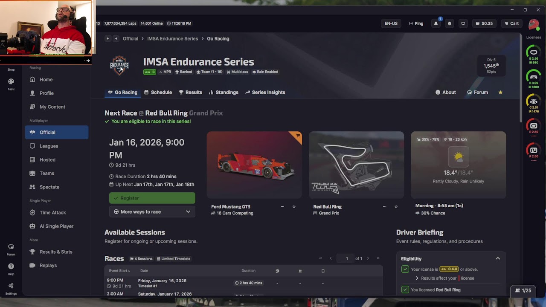Viewport: 546px width, 307px height.
Task: Click the forward navigation arrow
Action: 116,38
